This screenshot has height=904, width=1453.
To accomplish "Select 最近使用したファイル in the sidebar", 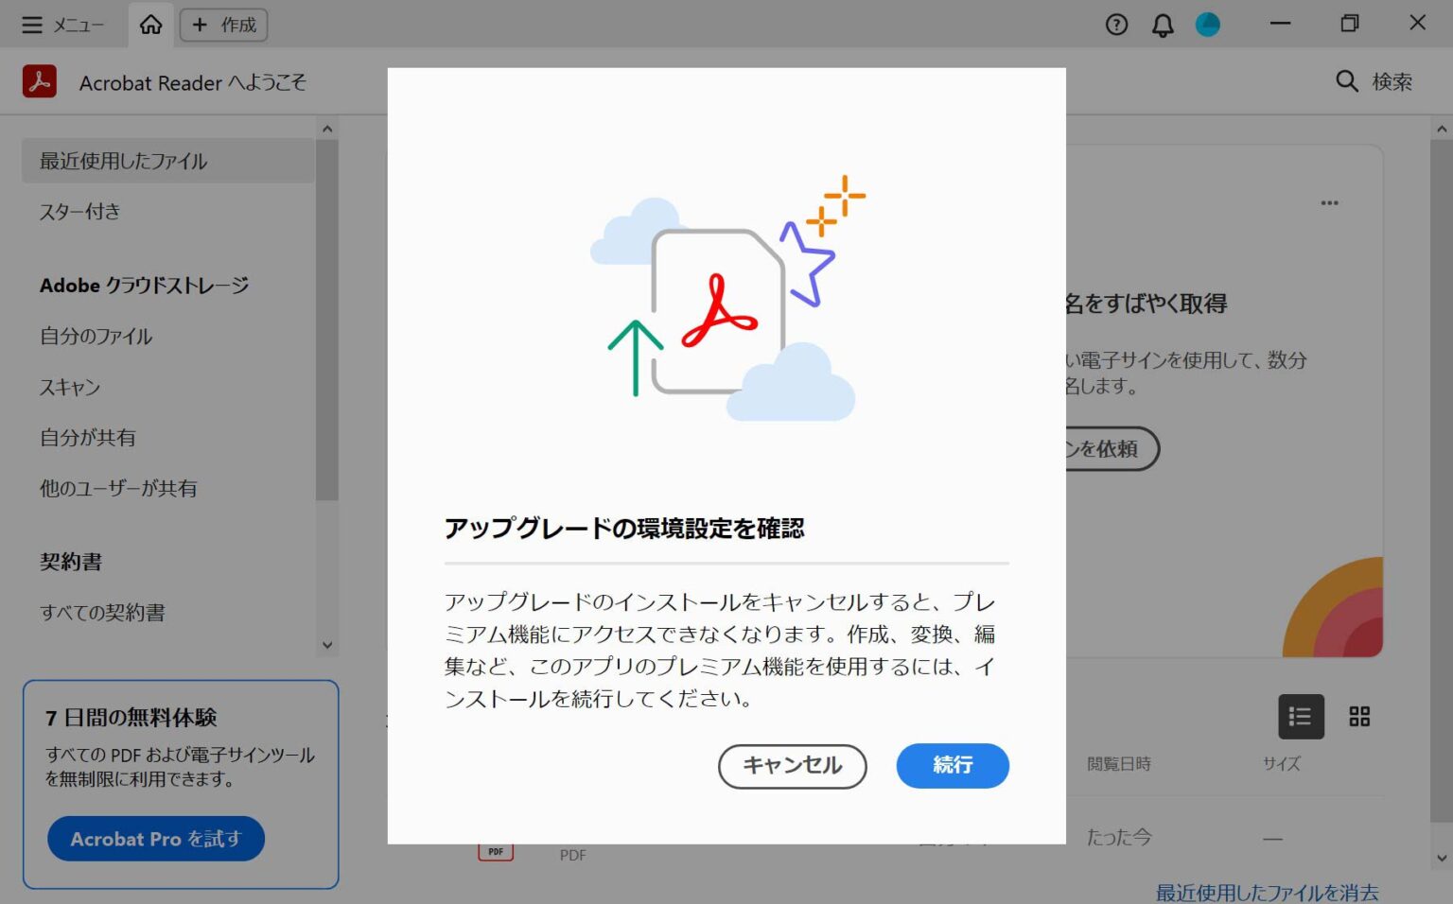I will click(122, 161).
